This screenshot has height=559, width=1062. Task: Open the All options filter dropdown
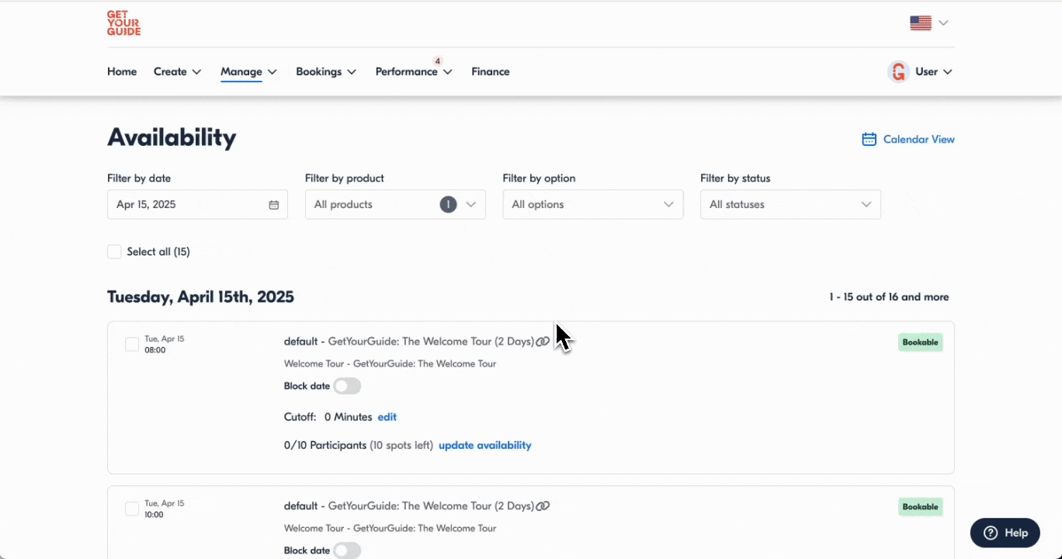tap(593, 204)
